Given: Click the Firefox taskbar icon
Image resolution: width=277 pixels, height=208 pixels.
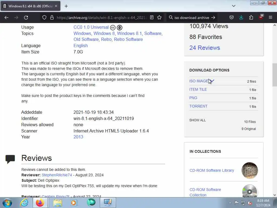Looking at the screenshot, I should (40, 203).
